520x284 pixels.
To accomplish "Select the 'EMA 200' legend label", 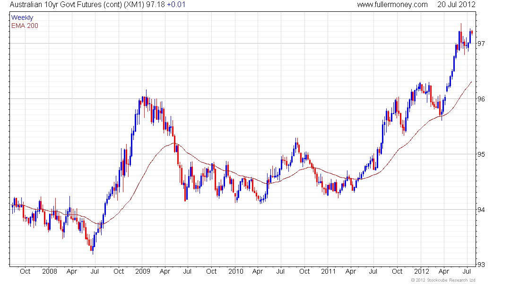I will [x=25, y=26].
